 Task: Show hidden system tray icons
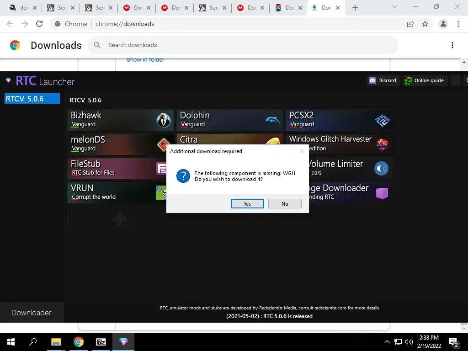(387, 342)
